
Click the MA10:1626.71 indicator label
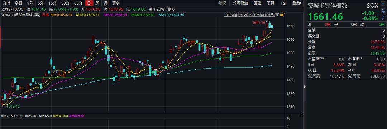coord(87,15)
